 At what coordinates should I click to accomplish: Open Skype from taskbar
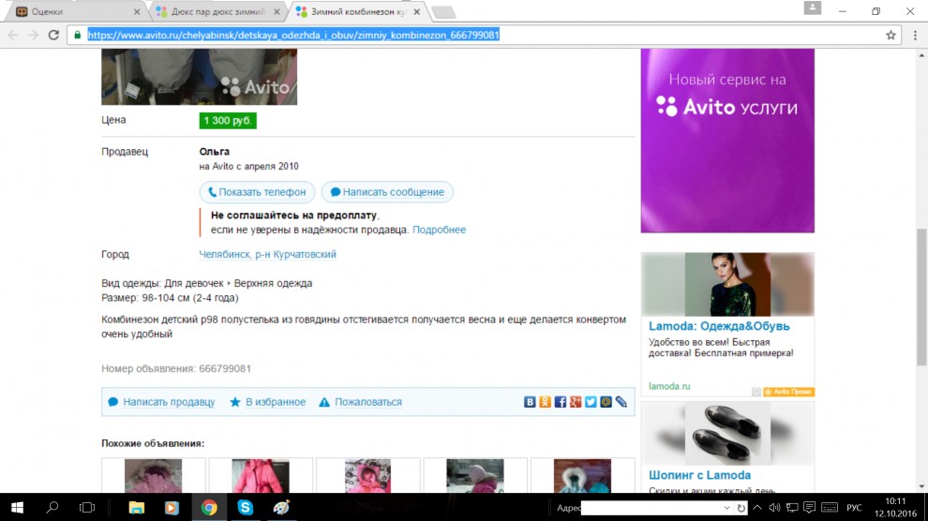[245, 507]
